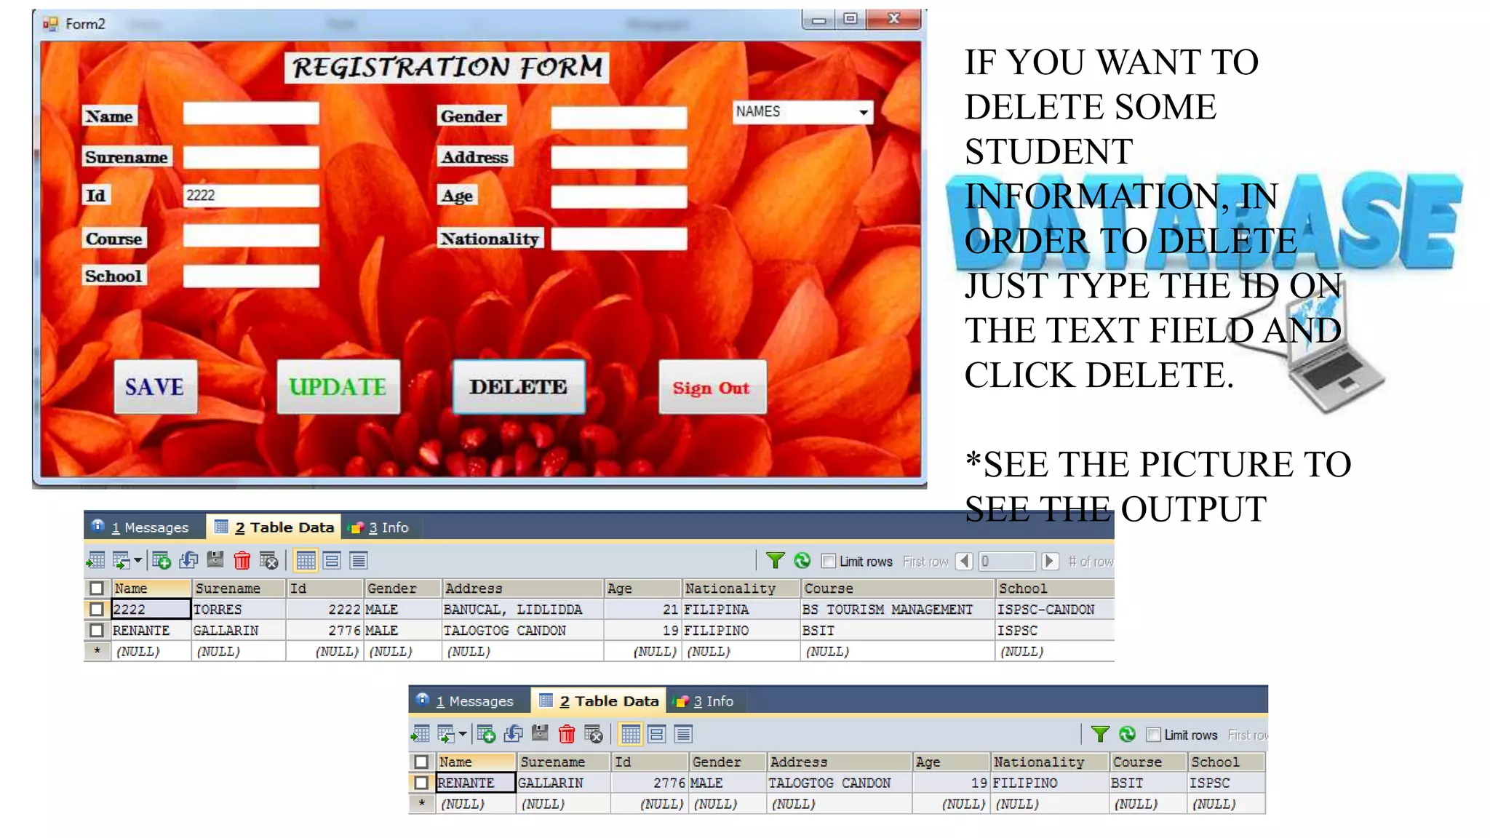Click copy-table export icon in lower panel toolbar
The height and width of the screenshot is (838, 1490).
click(445, 734)
